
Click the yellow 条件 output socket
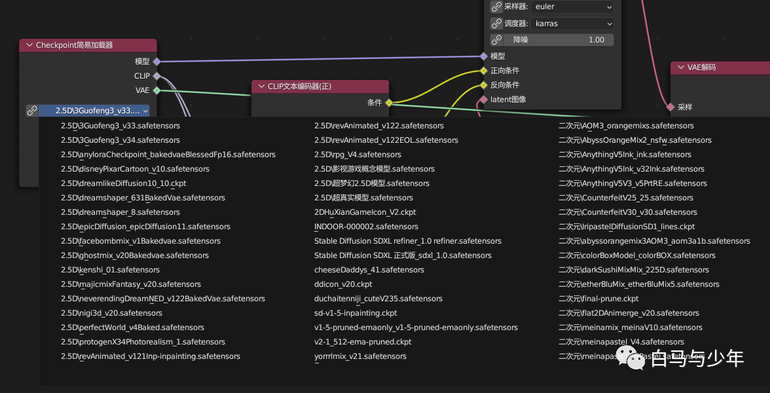pos(389,103)
